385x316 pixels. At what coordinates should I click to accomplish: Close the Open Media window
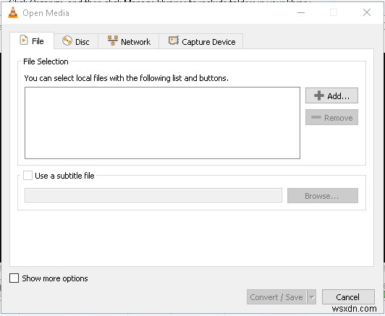point(367,12)
